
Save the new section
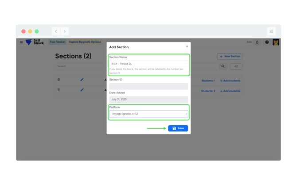(178, 128)
